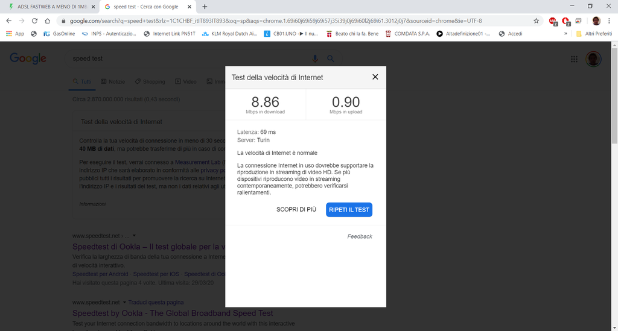Open Accedi bookmark
Screen dimensions: 618x331
[511, 34]
